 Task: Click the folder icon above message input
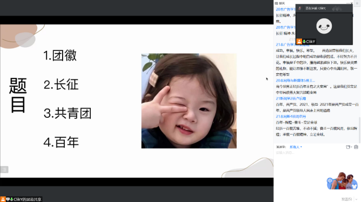348,147
